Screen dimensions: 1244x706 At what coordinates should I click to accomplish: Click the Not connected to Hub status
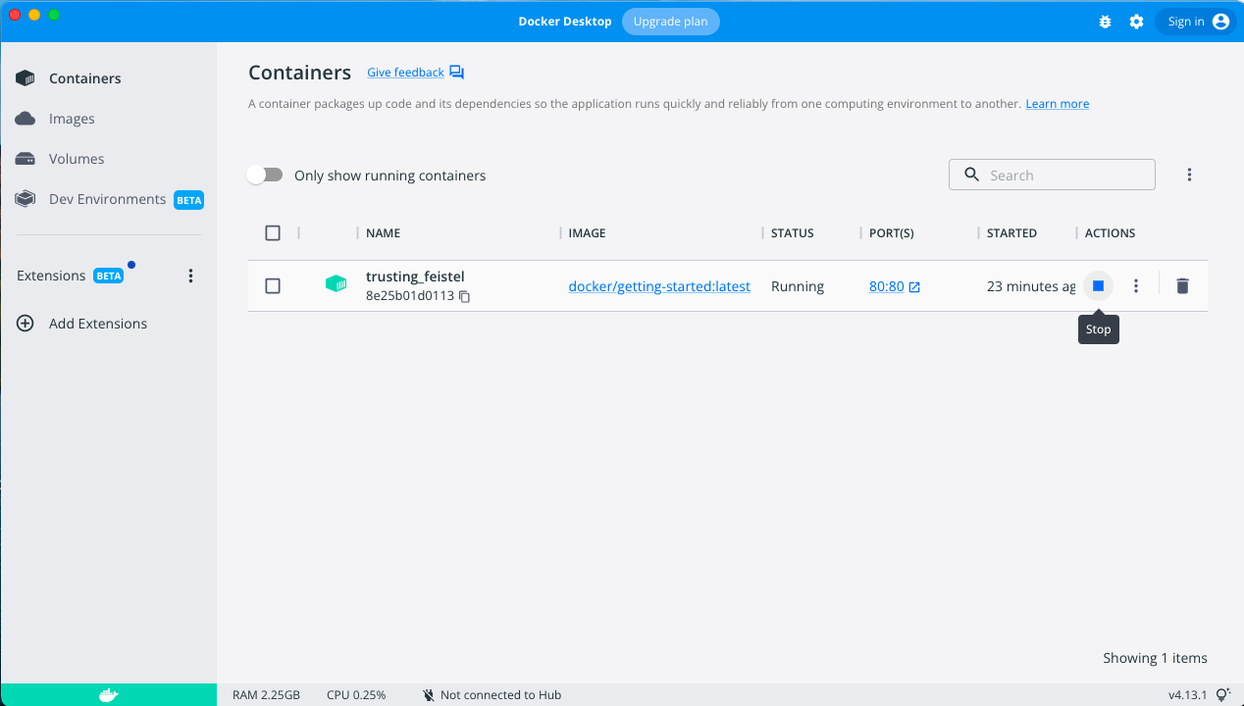[x=492, y=695]
